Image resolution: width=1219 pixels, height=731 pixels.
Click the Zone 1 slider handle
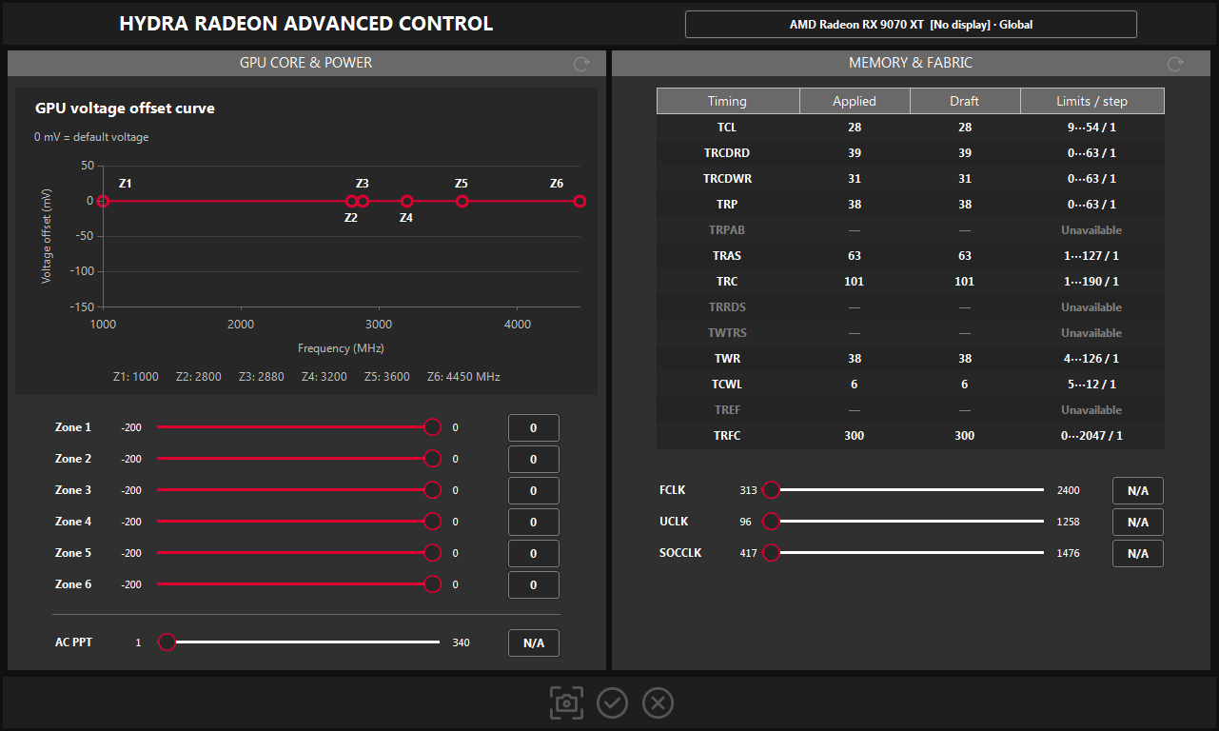(432, 427)
